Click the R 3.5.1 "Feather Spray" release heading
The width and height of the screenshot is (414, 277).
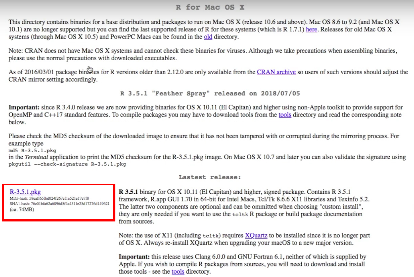[x=210, y=93]
